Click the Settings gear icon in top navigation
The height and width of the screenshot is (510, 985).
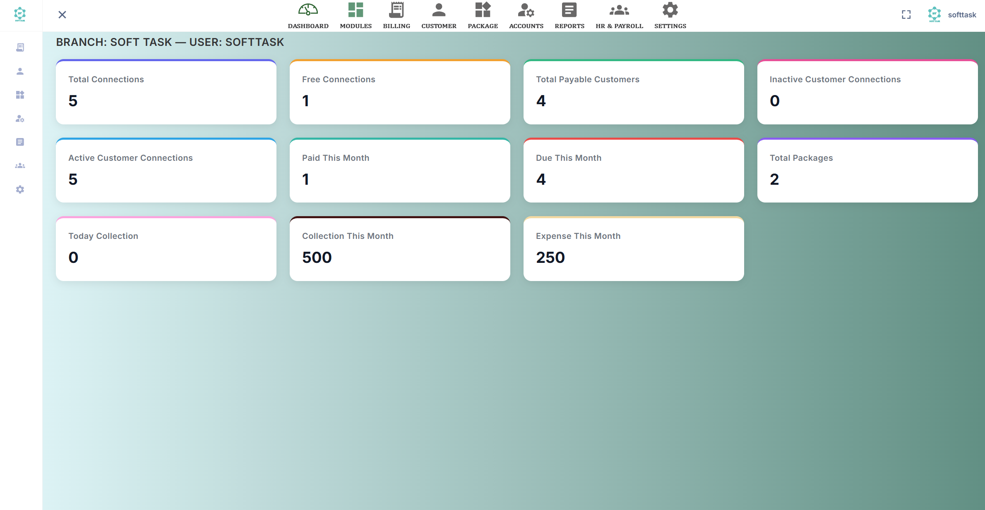[670, 9]
